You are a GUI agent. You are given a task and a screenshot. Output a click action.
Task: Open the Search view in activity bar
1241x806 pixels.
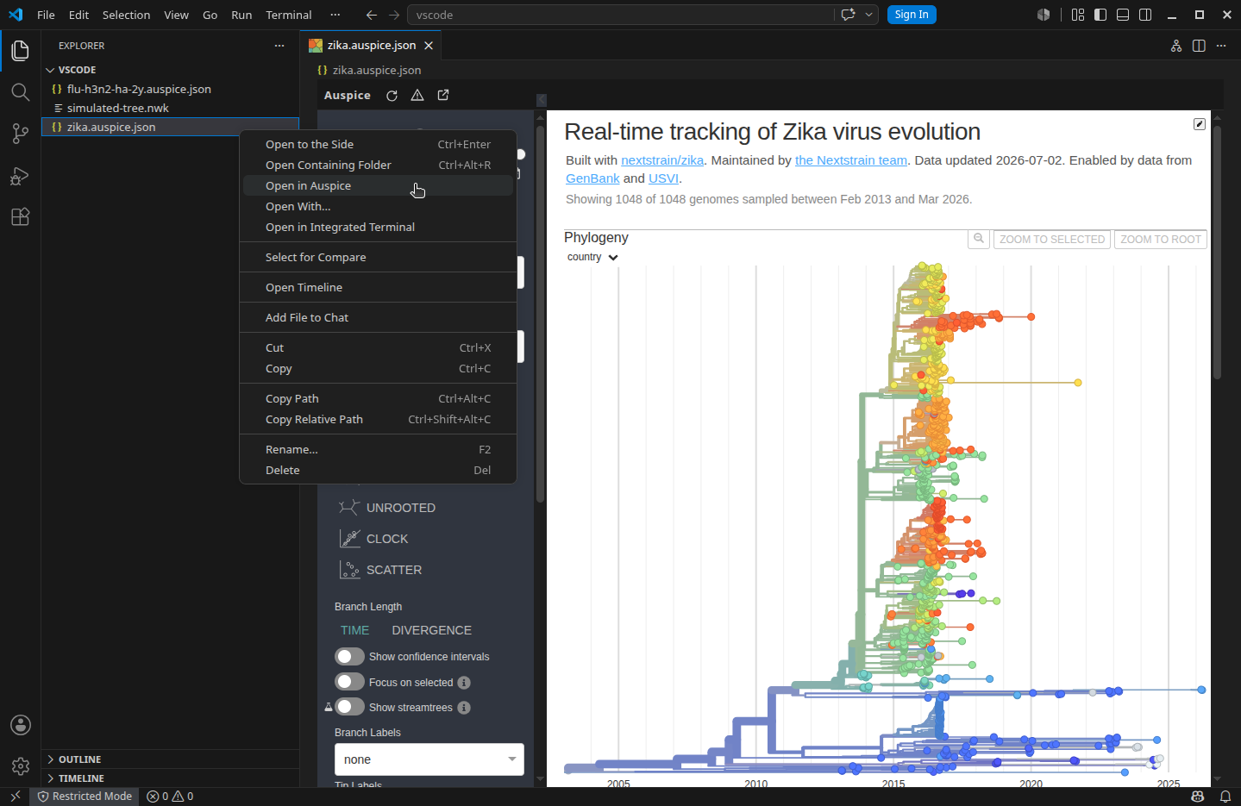pos(20,92)
